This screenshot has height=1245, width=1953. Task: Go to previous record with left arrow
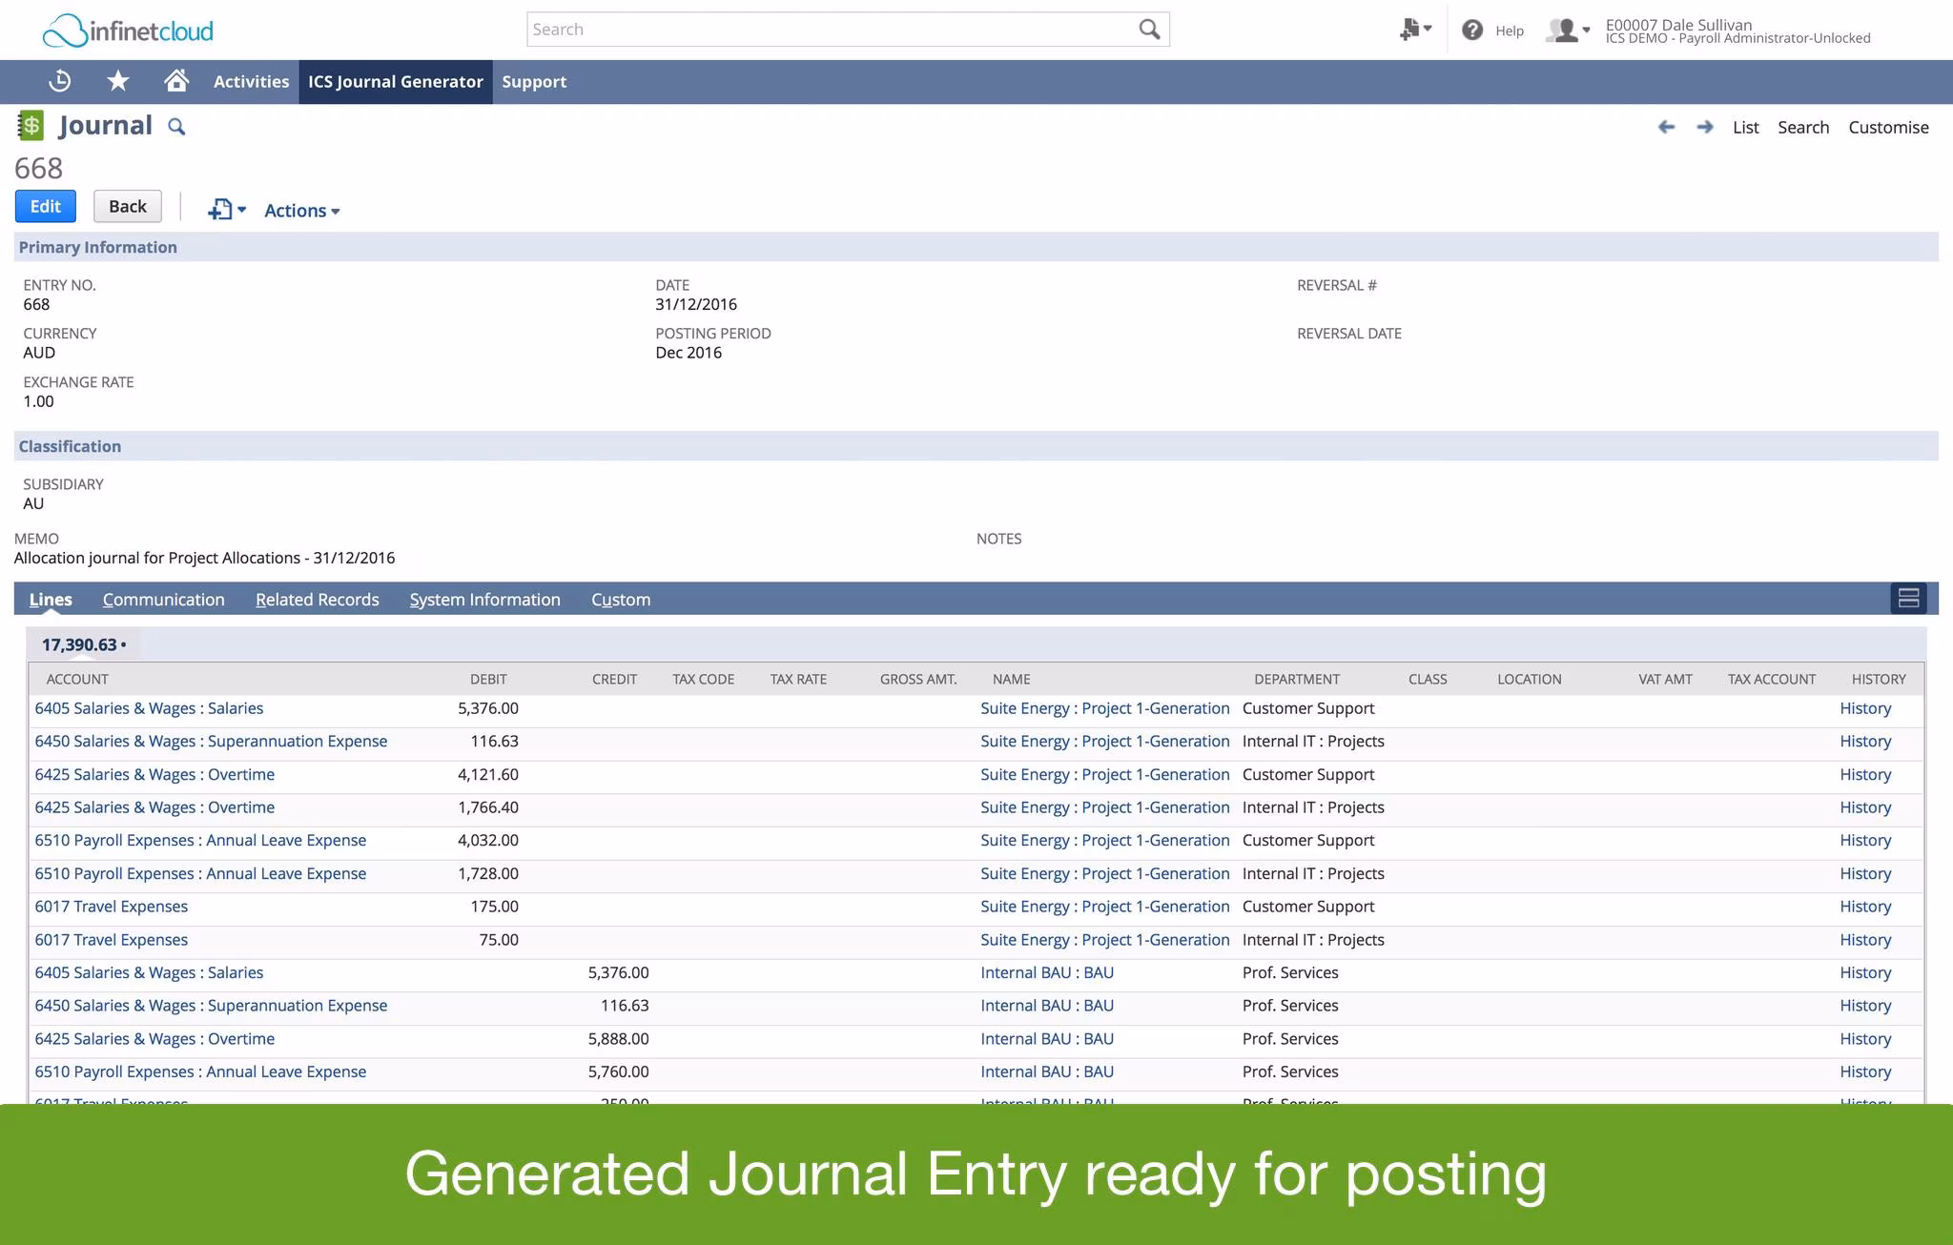click(1666, 127)
